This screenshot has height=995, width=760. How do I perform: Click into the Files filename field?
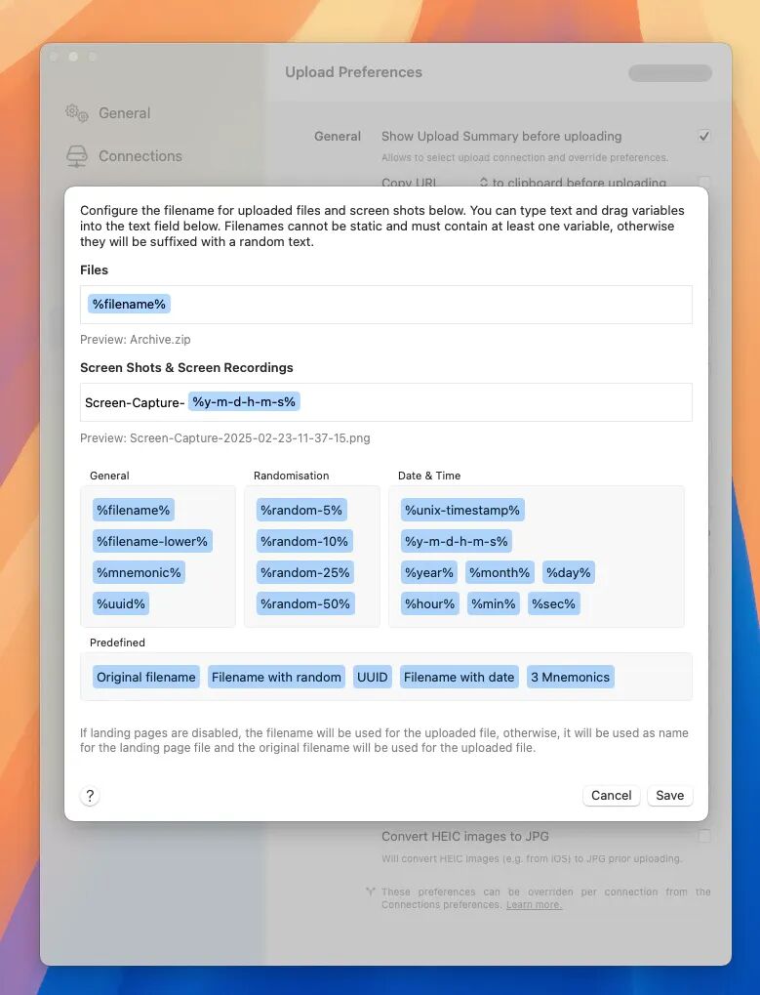(x=386, y=305)
